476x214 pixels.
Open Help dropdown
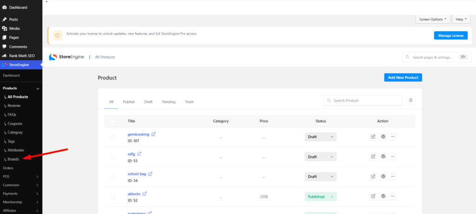click(461, 19)
